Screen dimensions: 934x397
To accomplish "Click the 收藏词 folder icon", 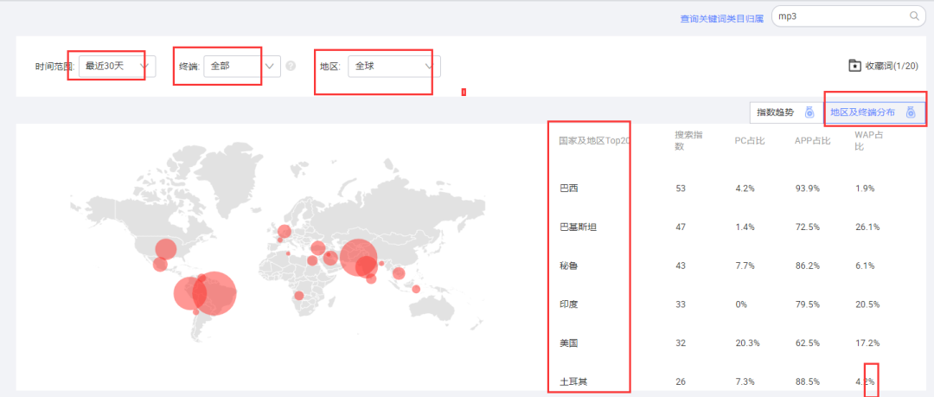I will pos(854,66).
